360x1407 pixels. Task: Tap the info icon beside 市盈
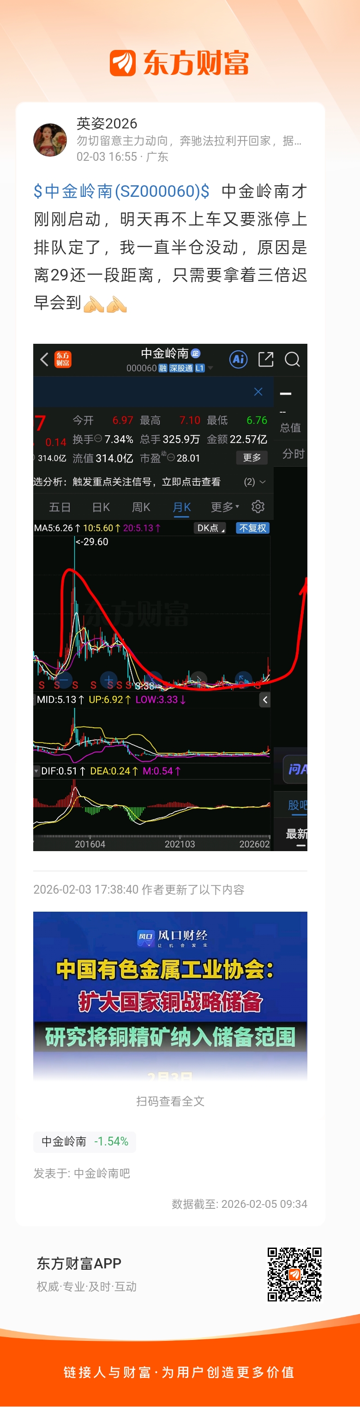tap(171, 457)
